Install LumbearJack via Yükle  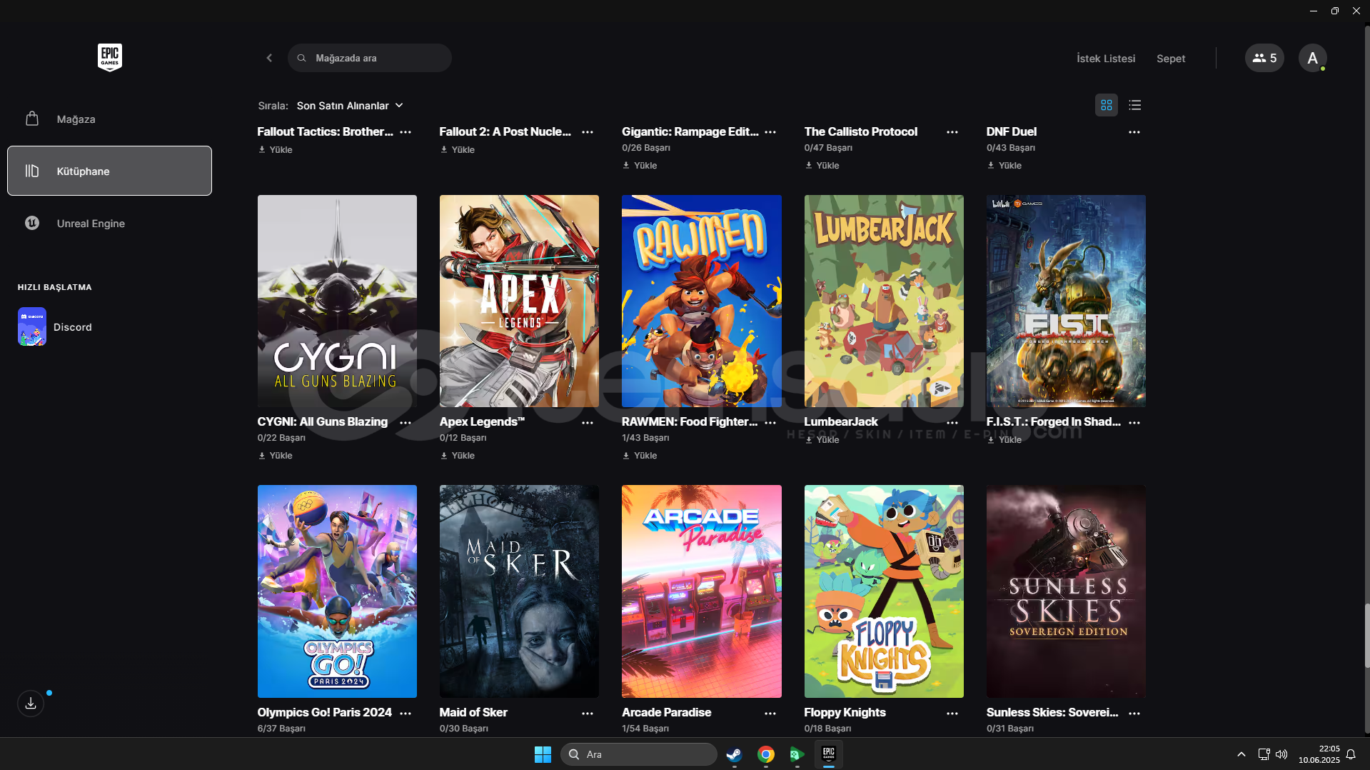point(822,439)
